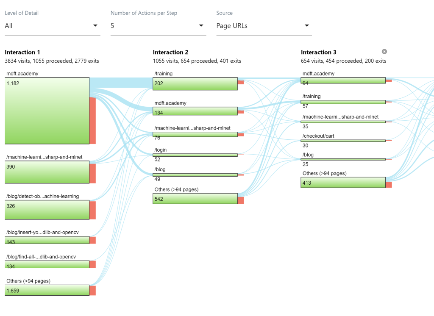Screen dimensions: 434x316
Task: Click the /login node in Interaction 2
Action: point(195,155)
